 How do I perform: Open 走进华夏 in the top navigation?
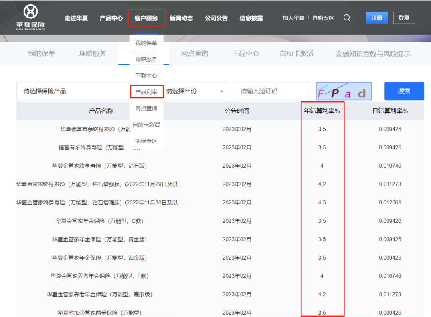(76, 18)
